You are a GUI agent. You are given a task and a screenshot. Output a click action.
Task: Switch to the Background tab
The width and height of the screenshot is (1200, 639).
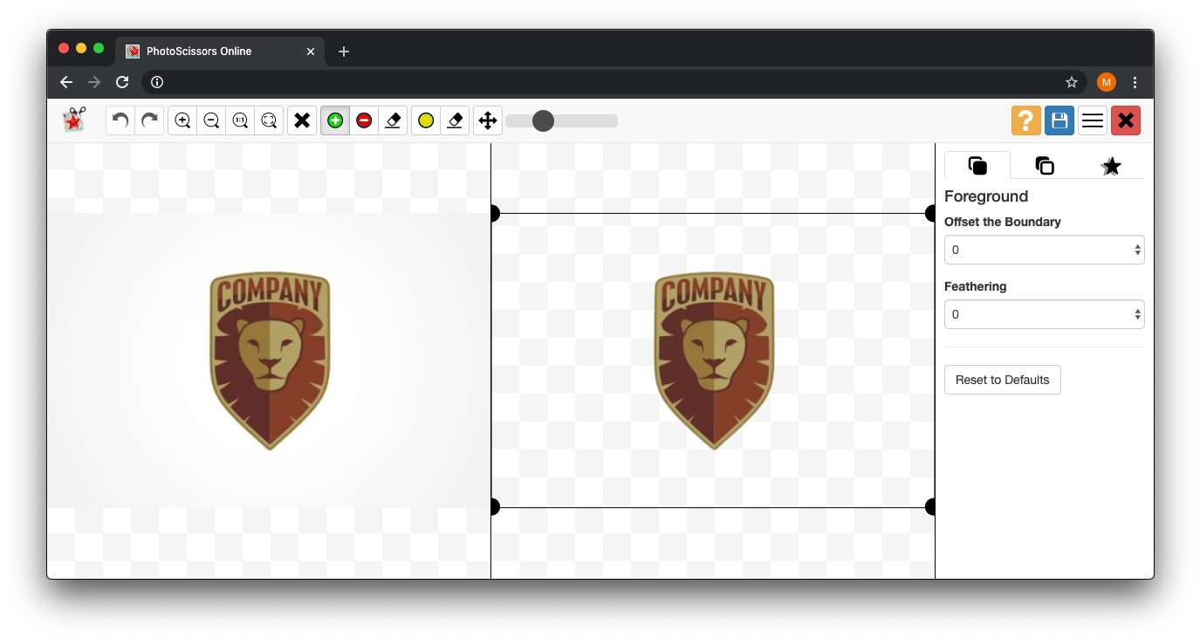[x=1045, y=166]
